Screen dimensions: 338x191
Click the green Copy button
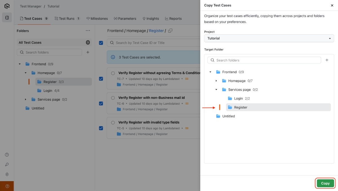pos(325,183)
